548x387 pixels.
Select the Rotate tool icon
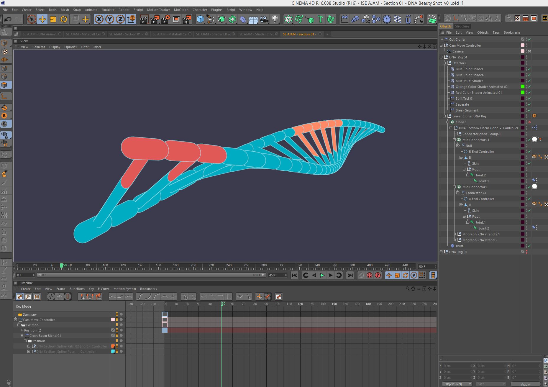pyautogui.click(x=64, y=19)
